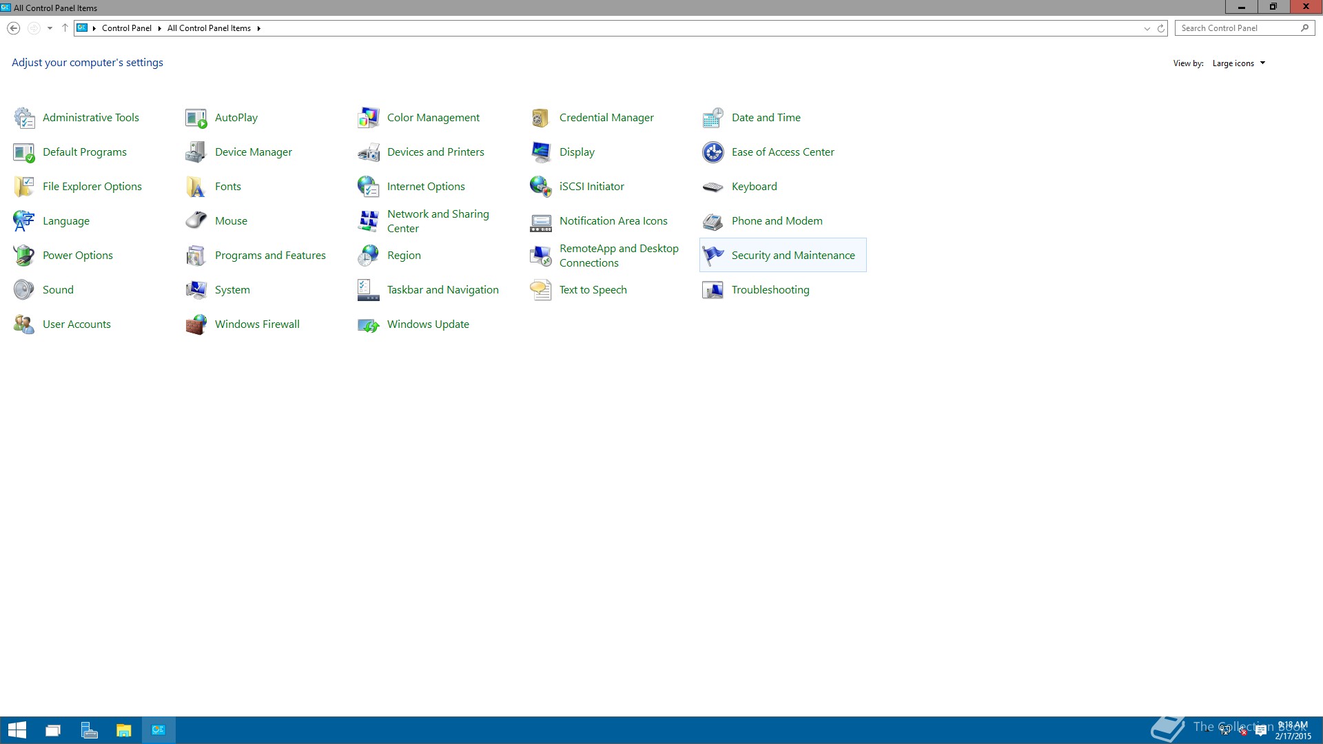The width and height of the screenshot is (1323, 744).
Task: Click the search magnifier icon
Action: tap(1305, 28)
